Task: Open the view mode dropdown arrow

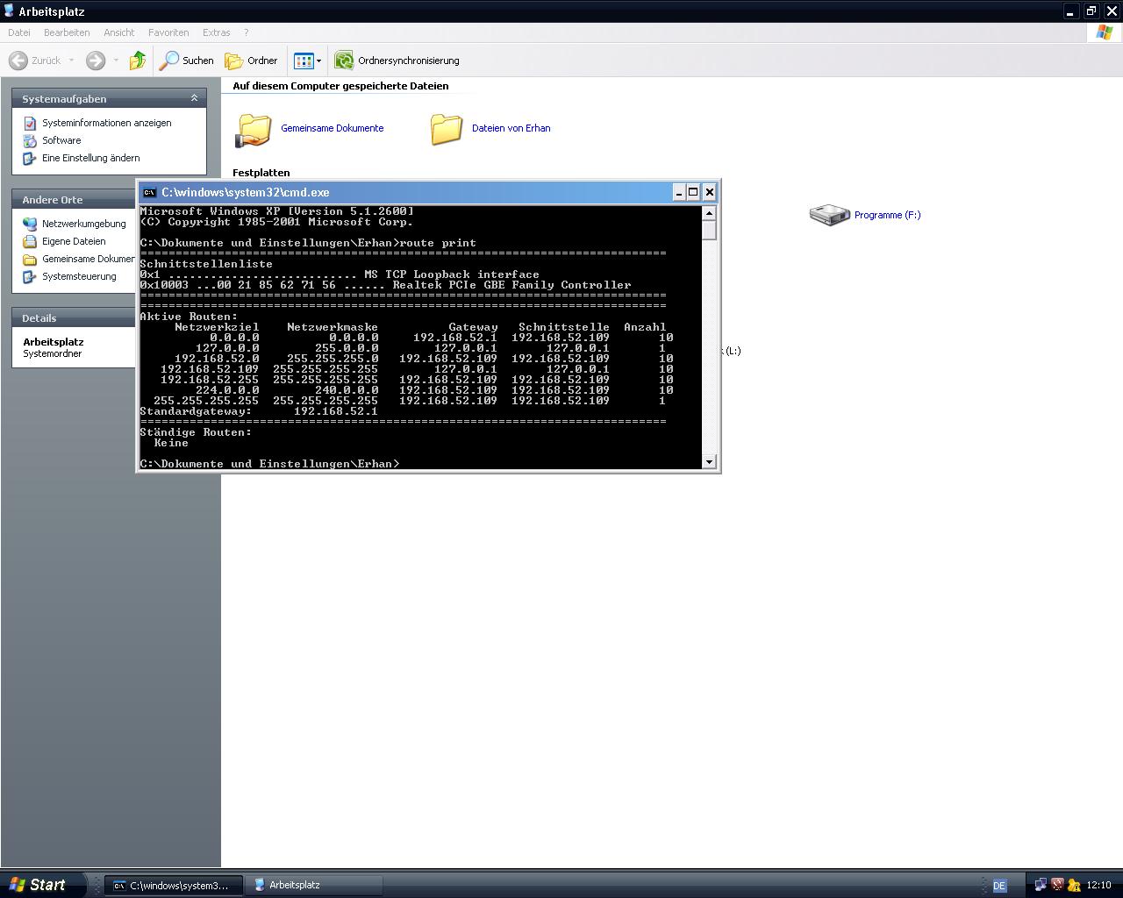Action: tap(318, 61)
